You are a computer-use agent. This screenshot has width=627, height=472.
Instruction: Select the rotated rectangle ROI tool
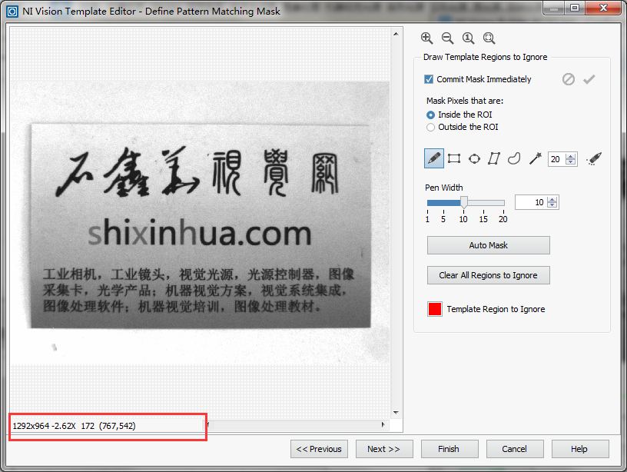[494, 158]
